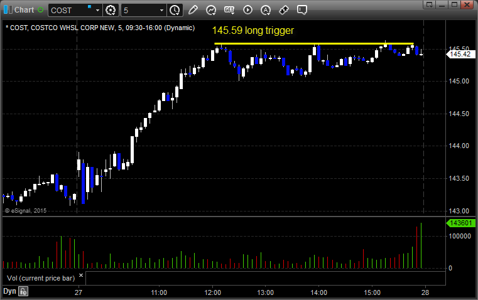478x300 pixels.
Task: Expand the interval dropdown arrow
Action: (x=161, y=10)
